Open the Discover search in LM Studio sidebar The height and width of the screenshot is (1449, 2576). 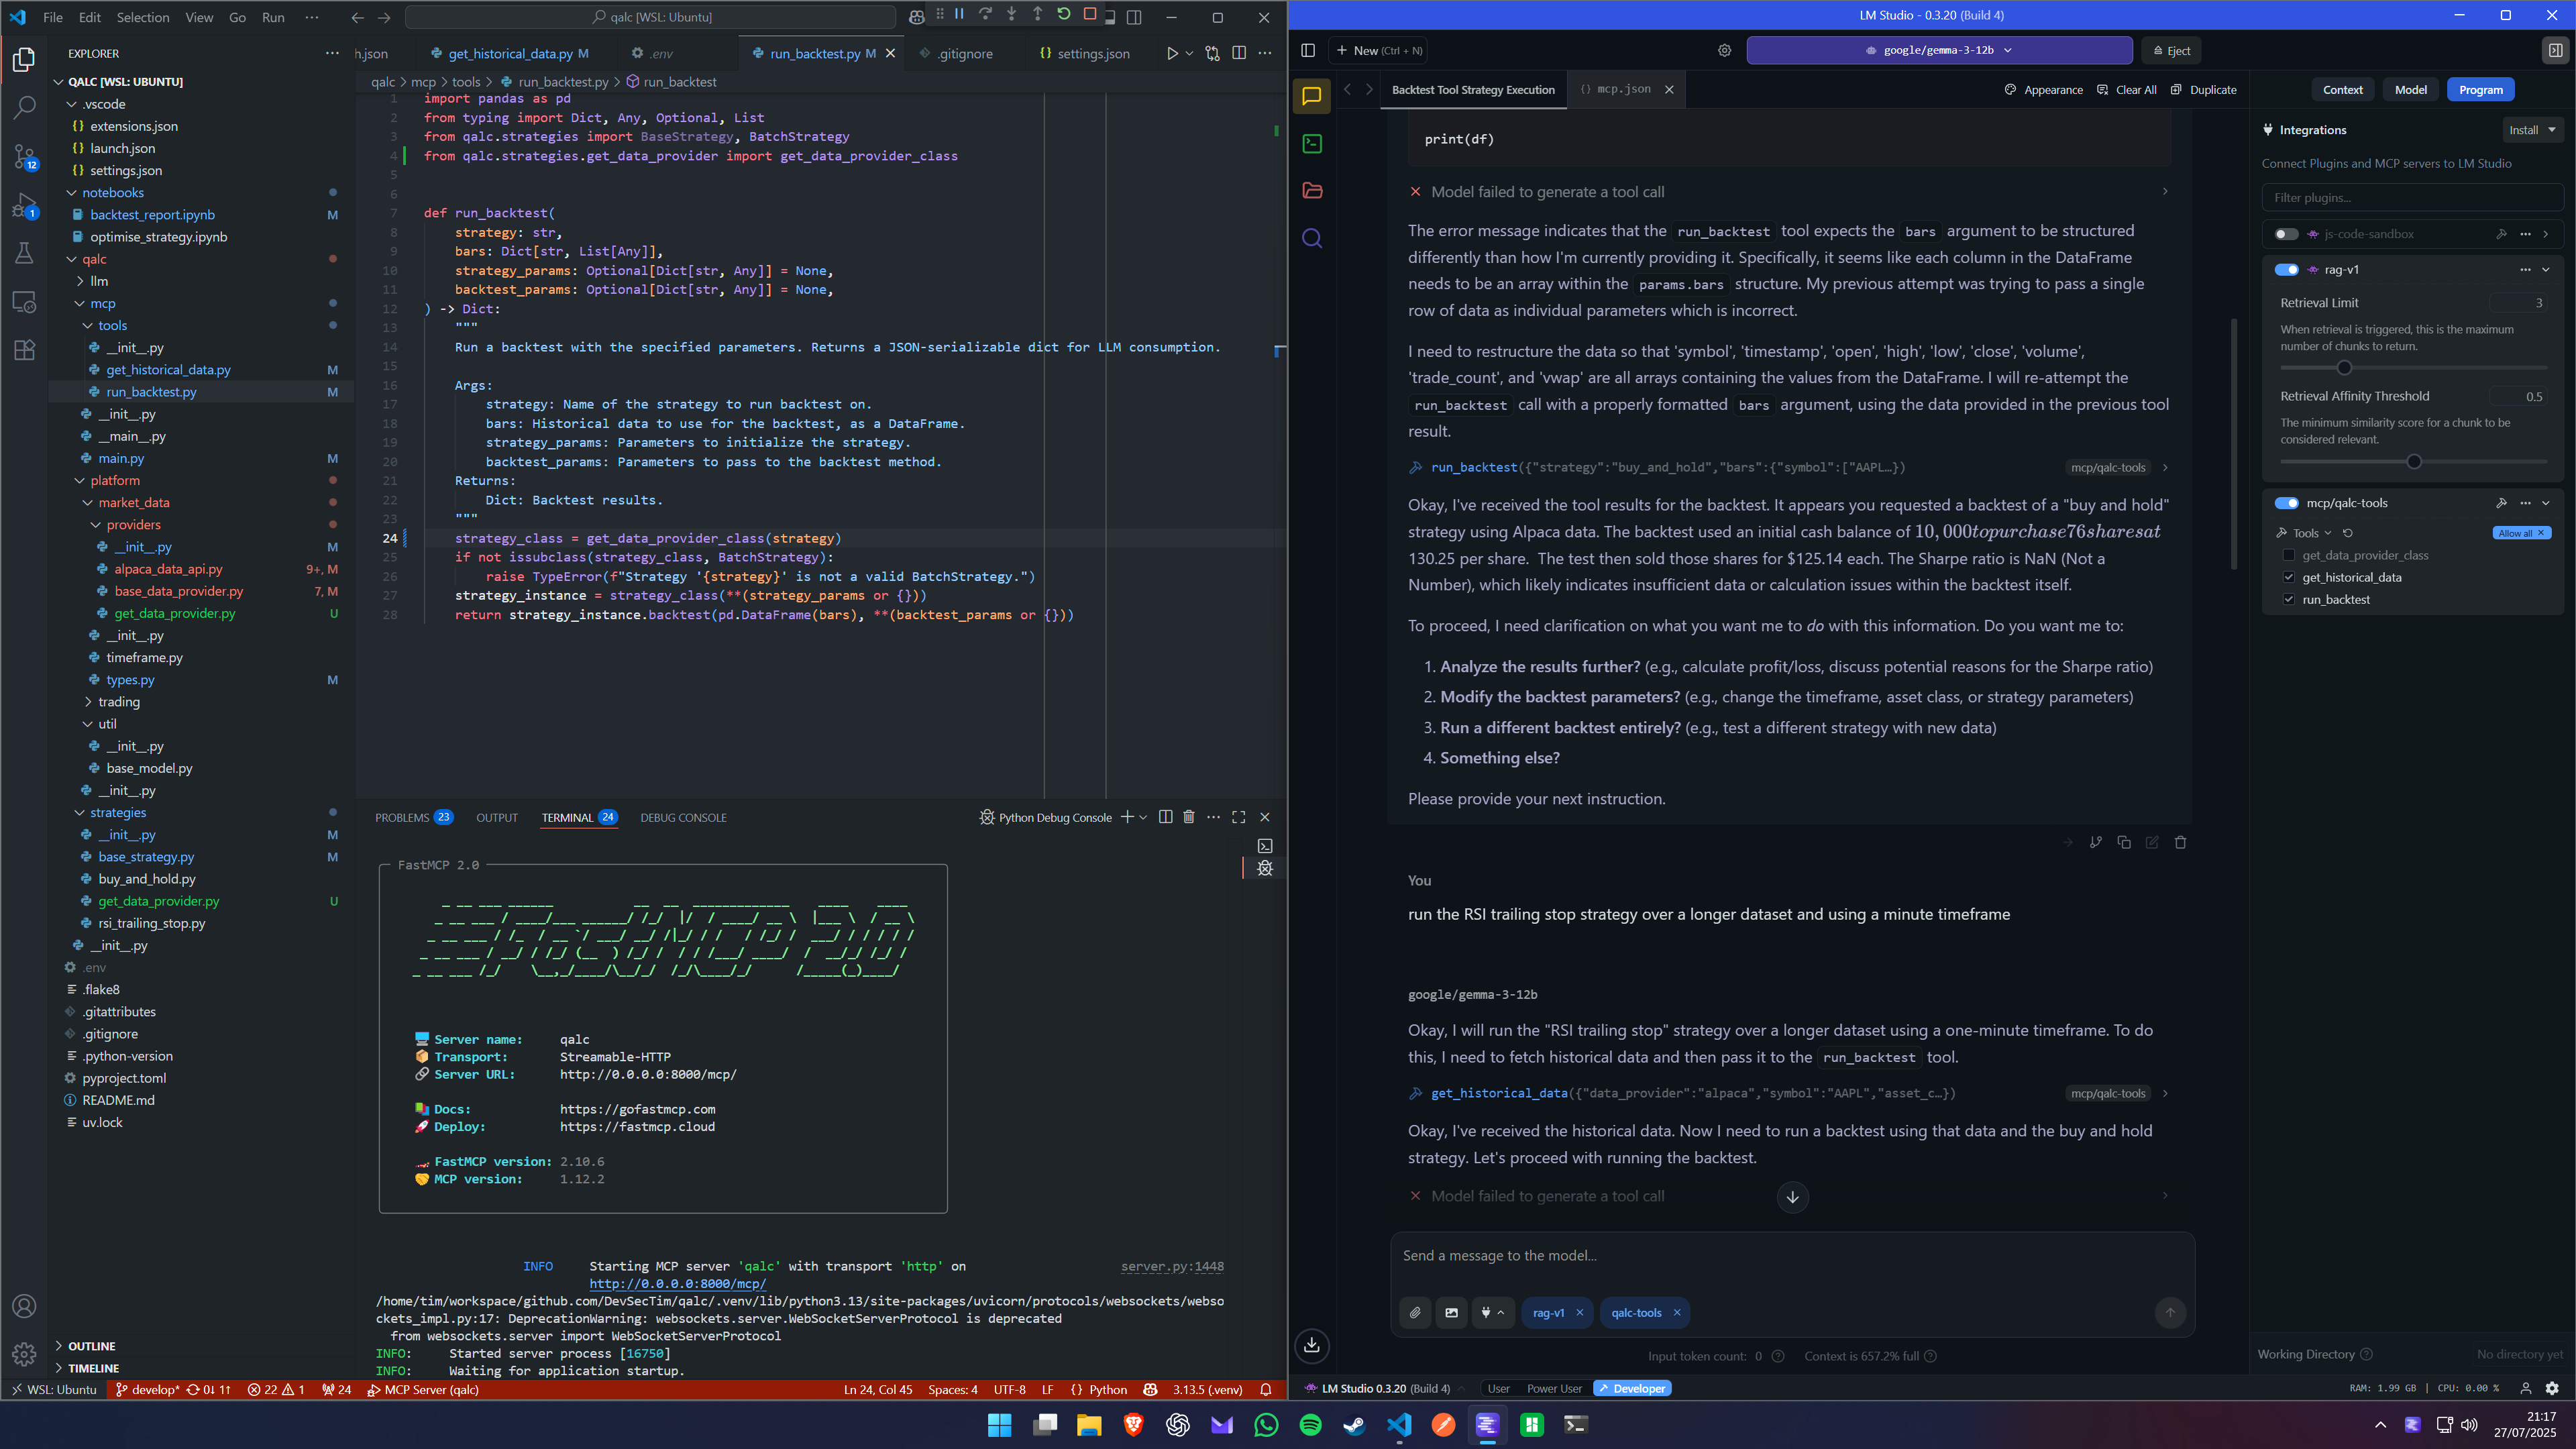point(1312,238)
